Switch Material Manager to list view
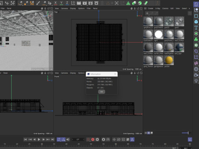The image size is (199, 149). pos(146,133)
